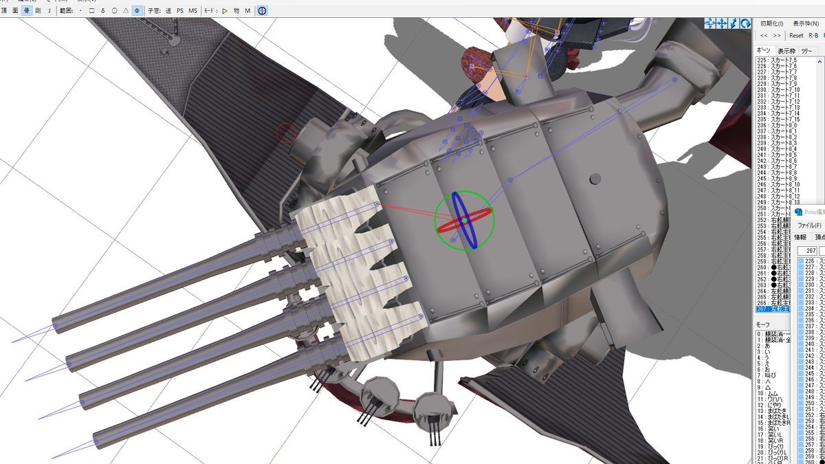825x464 pixels.
Task: Select bone row 260 with black dot
Action: (x=772, y=267)
